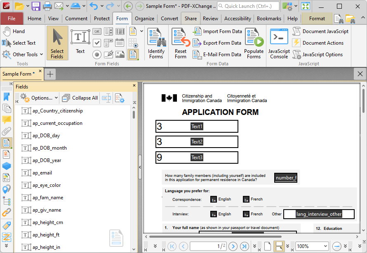Click the Reset Form button
This screenshot has height=253, width=367.
(x=181, y=43)
